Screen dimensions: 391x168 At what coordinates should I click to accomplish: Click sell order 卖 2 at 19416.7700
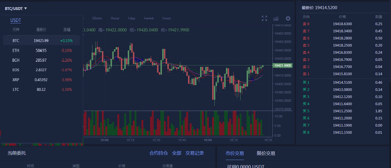click(342, 67)
